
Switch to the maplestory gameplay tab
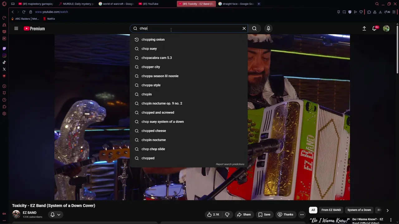(x=36, y=4)
